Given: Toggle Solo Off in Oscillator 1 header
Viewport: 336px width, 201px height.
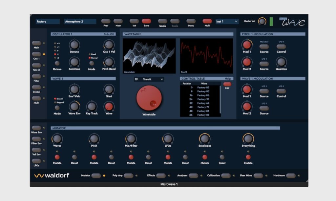Looking at the screenshot, I should [109, 34].
